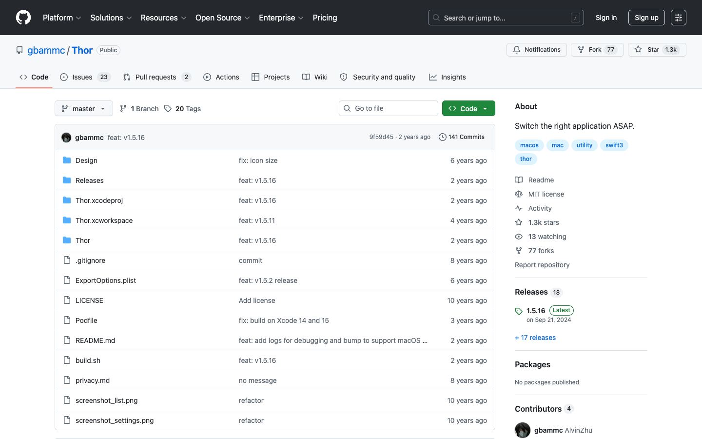The height and width of the screenshot is (439, 702).
Task: Expand the Solutions menu
Action: (x=111, y=18)
